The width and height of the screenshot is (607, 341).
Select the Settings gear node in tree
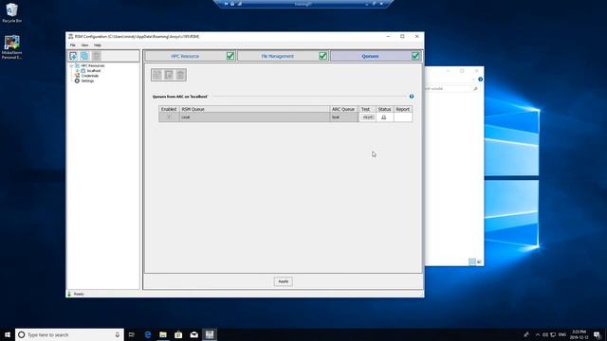click(85, 81)
